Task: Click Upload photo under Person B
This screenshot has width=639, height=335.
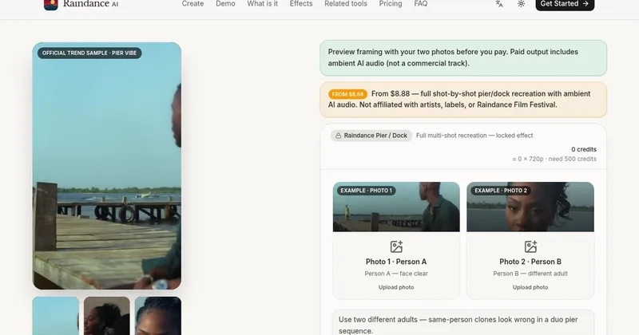Action: 530,287
